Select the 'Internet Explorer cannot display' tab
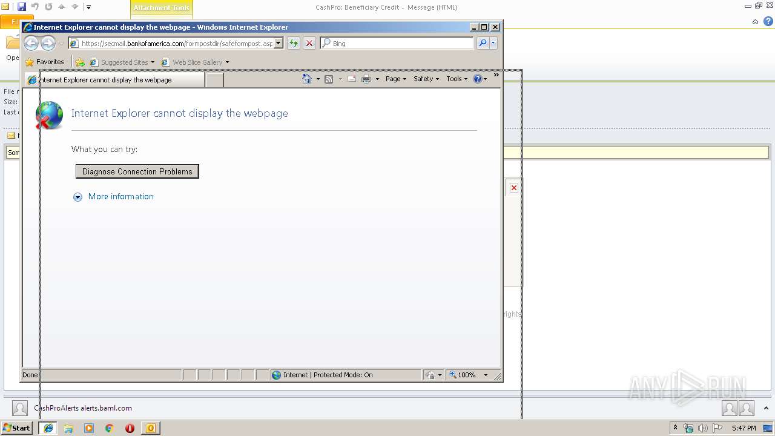 click(x=114, y=80)
